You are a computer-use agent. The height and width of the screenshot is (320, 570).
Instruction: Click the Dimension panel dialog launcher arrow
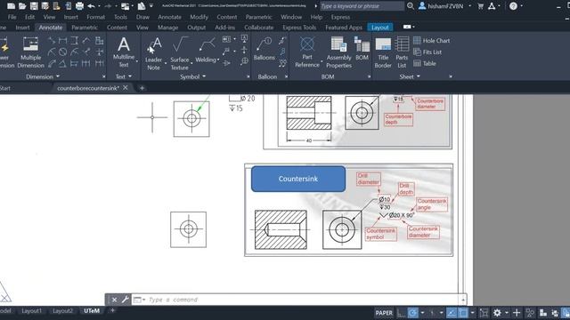click(104, 77)
